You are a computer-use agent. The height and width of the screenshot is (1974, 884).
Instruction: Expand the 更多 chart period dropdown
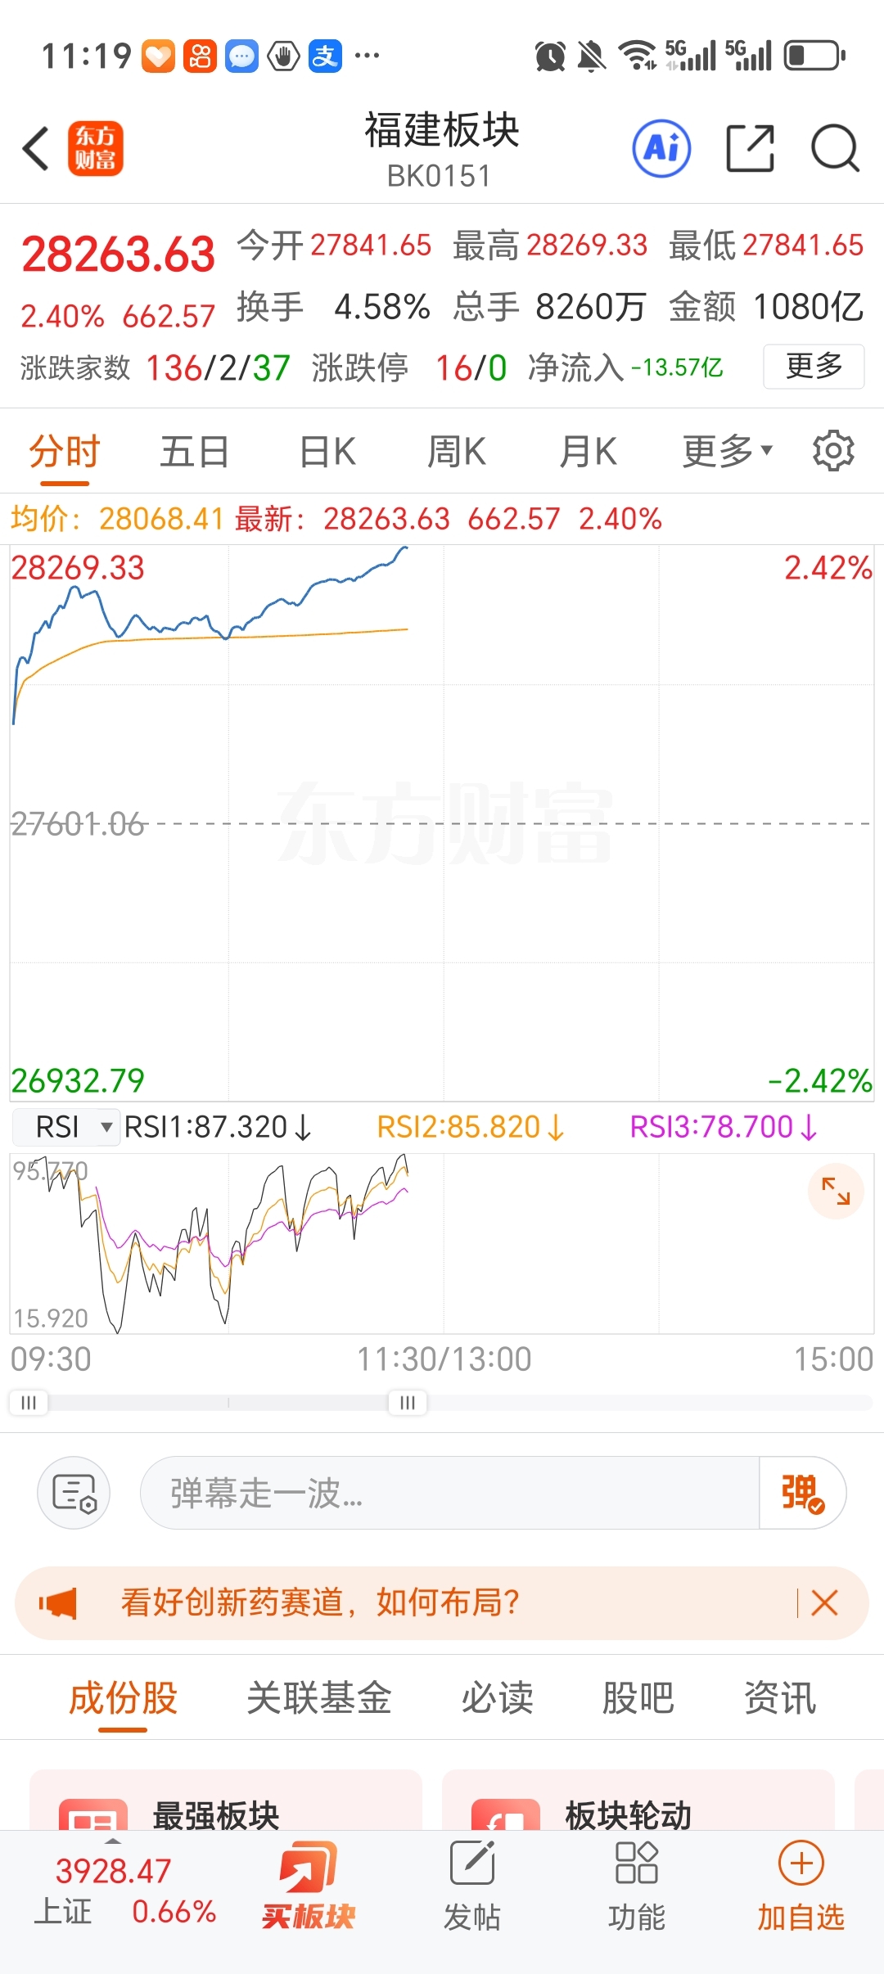(x=727, y=451)
